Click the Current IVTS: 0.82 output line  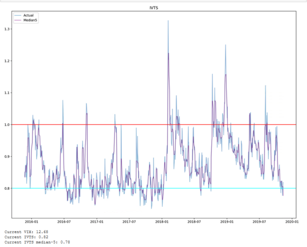point(26,237)
